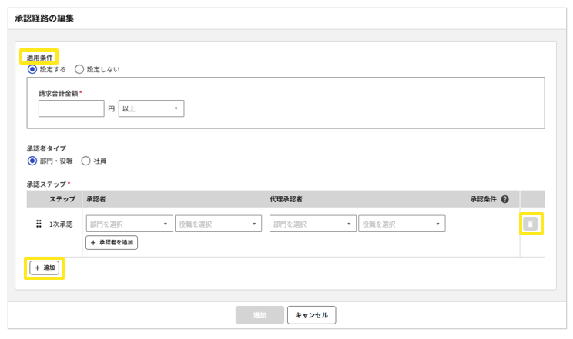
Task: Open the approver 部門を選択 dropdown
Action: point(129,224)
